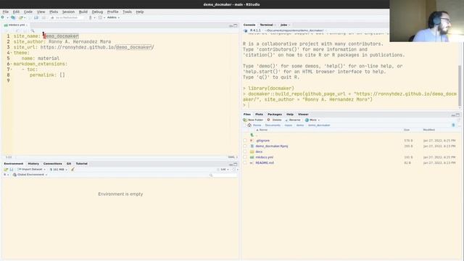Open the More dropdown in Files pane

click(312, 120)
